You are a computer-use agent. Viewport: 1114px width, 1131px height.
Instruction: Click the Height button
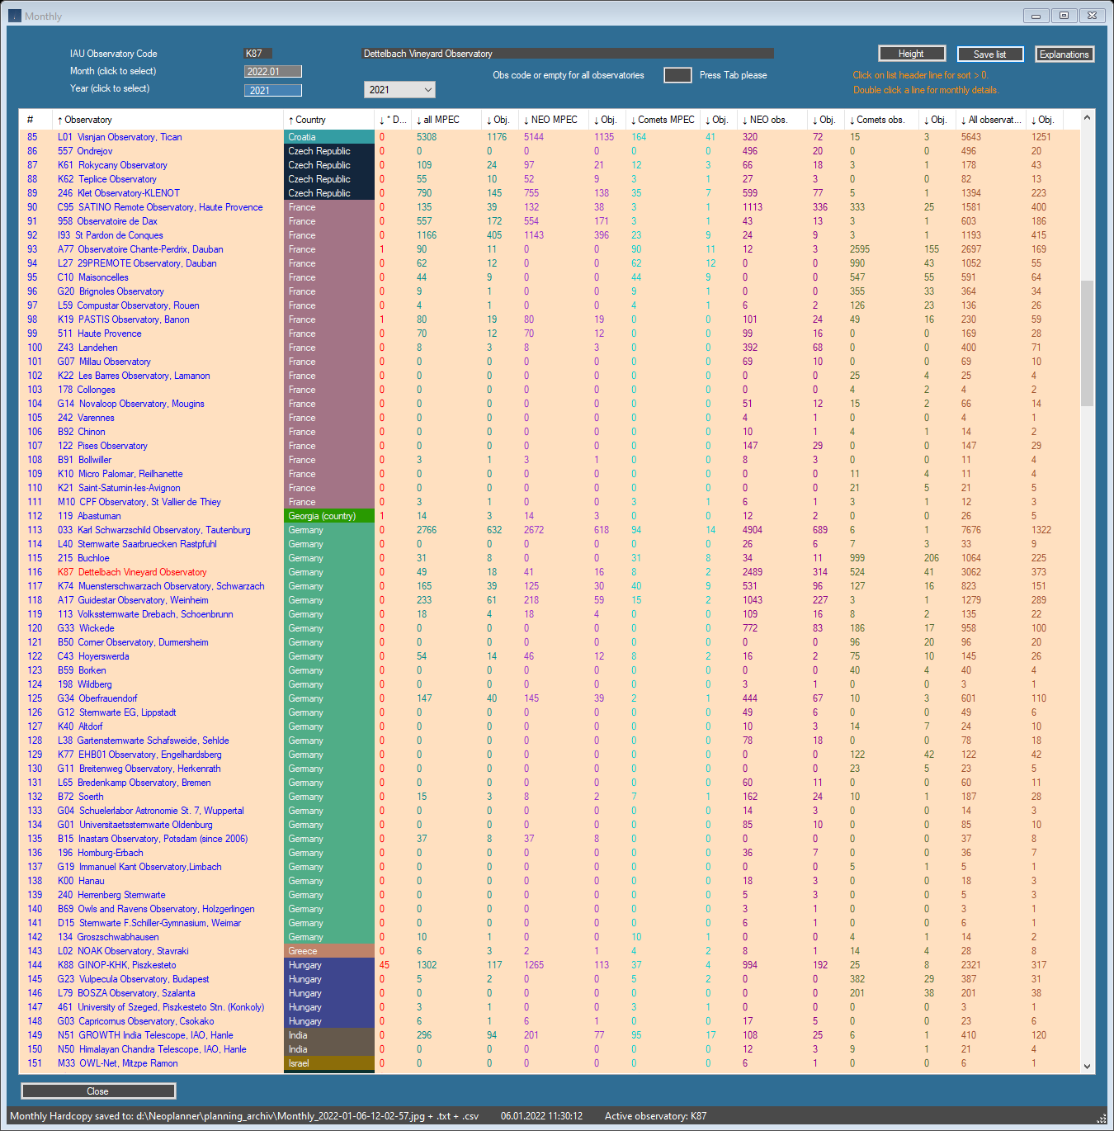click(911, 54)
